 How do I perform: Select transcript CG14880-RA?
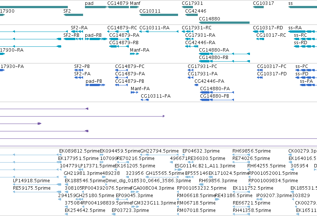tap(224, 54)
